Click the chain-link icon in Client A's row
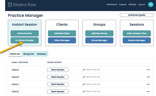The height and width of the screenshot is (96, 156). (x=83, y=70)
